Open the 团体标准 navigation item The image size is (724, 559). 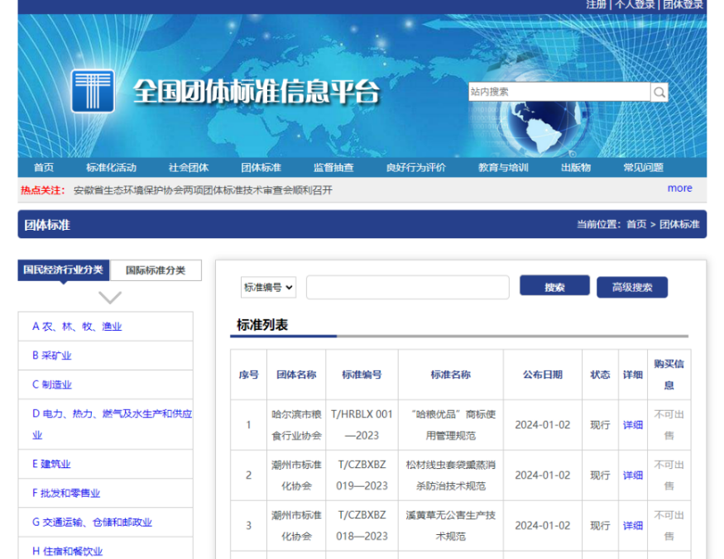(x=261, y=168)
